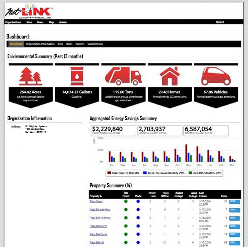Switch to Subscriptions sub-tab

pyautogui.click(x=95, y=44)
